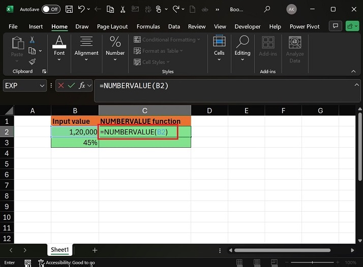
Task: Click the cell containing 45%
Action: [x=75, y=143]
